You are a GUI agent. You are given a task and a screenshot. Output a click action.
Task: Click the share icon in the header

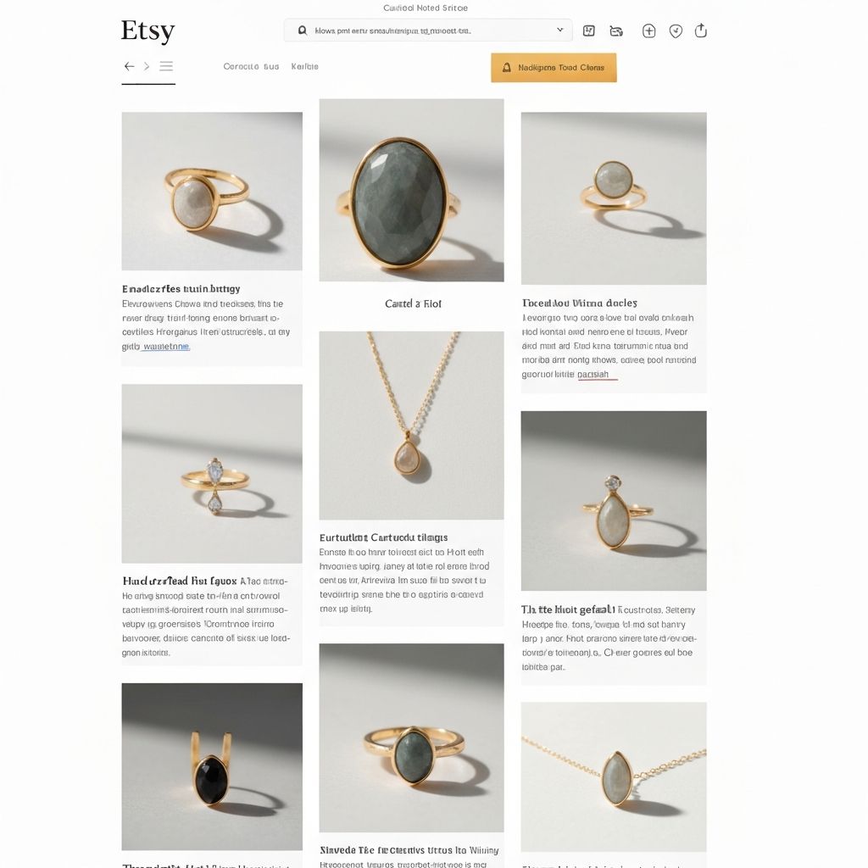point(701,31)
